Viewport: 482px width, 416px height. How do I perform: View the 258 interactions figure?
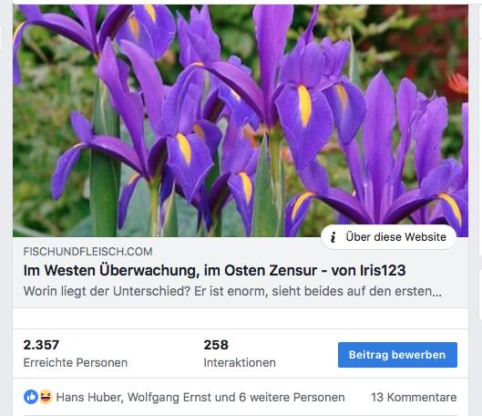216,345
